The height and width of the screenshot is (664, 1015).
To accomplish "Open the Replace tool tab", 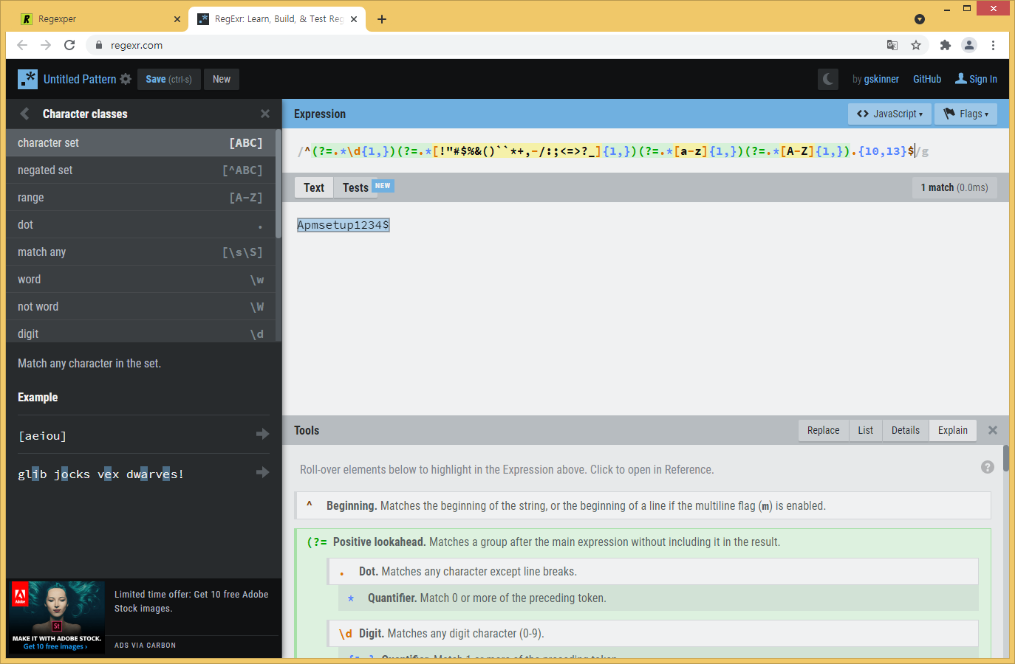I will [x=823, y=430].
